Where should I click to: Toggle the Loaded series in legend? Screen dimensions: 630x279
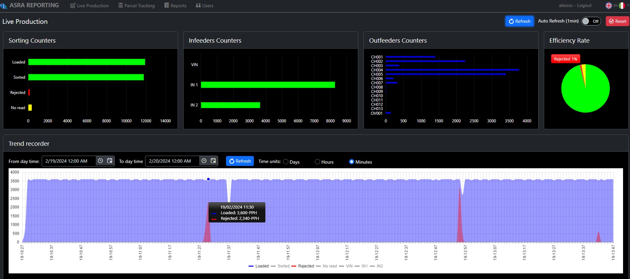[258, 266]
